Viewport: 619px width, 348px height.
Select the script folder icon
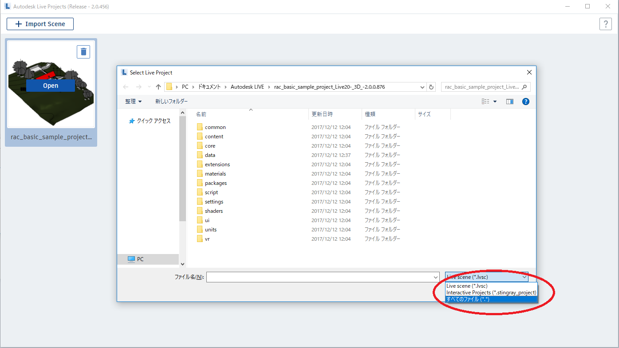pos(200,192)
